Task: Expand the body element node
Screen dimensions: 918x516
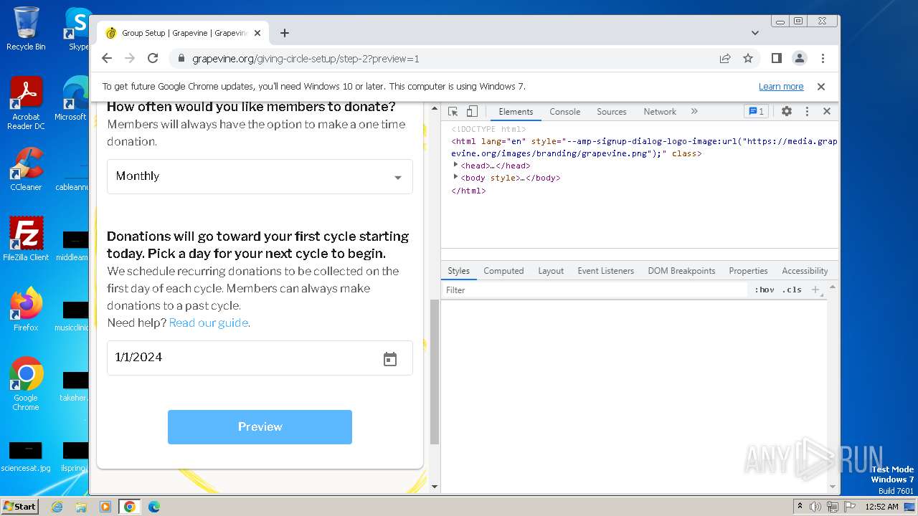Action: 455,177
